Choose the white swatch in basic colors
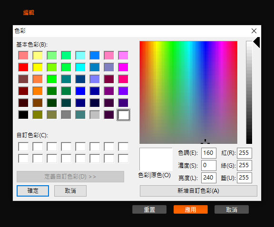This screenshot has height=227, width=274. tap(123, 115)
